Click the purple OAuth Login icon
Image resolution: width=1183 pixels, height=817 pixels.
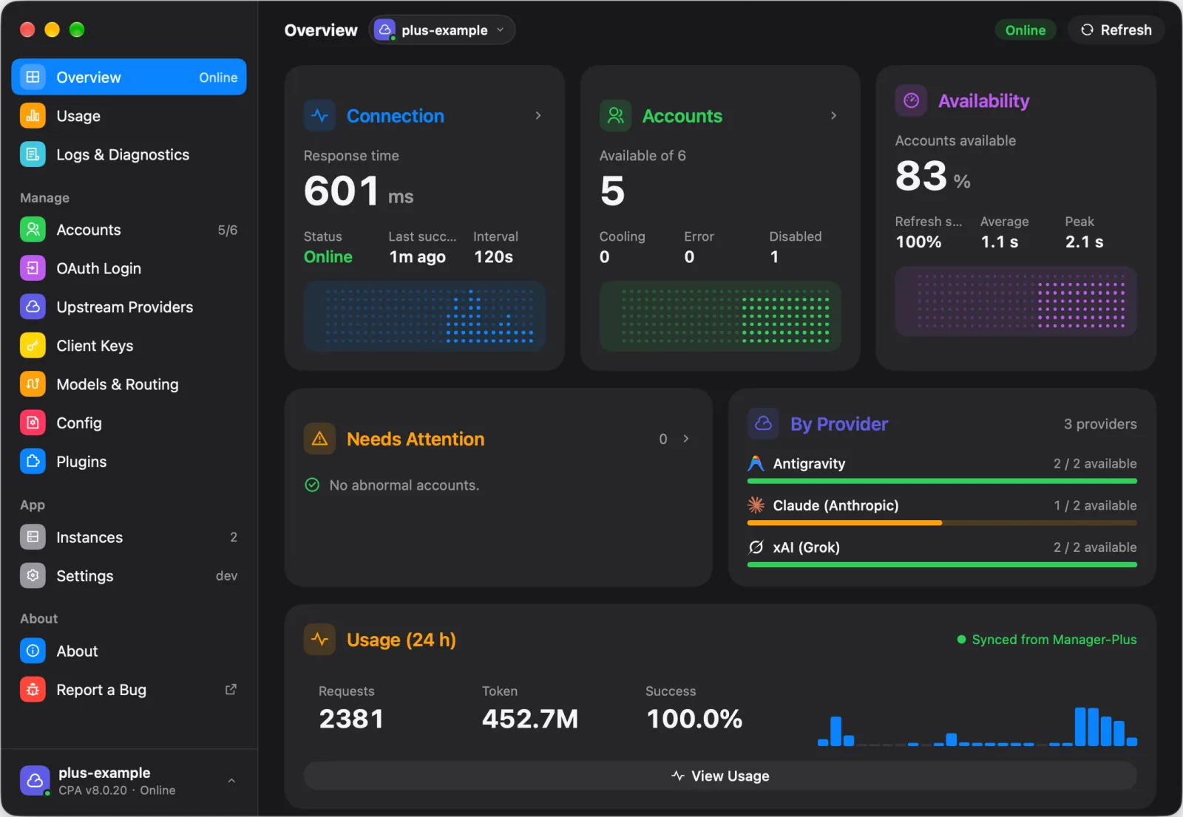[33, 268]
